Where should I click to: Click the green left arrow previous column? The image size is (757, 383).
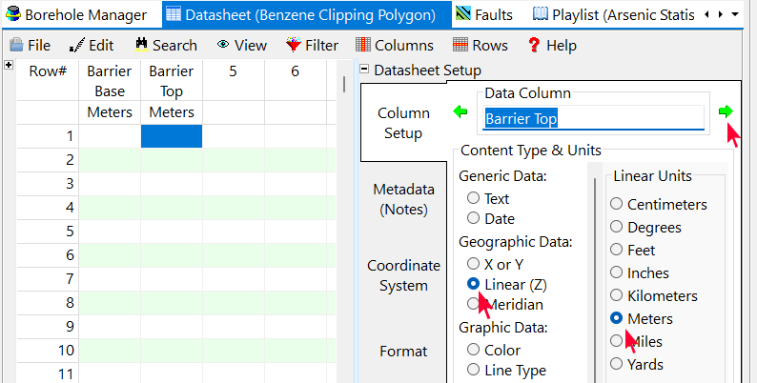(461, 112)
